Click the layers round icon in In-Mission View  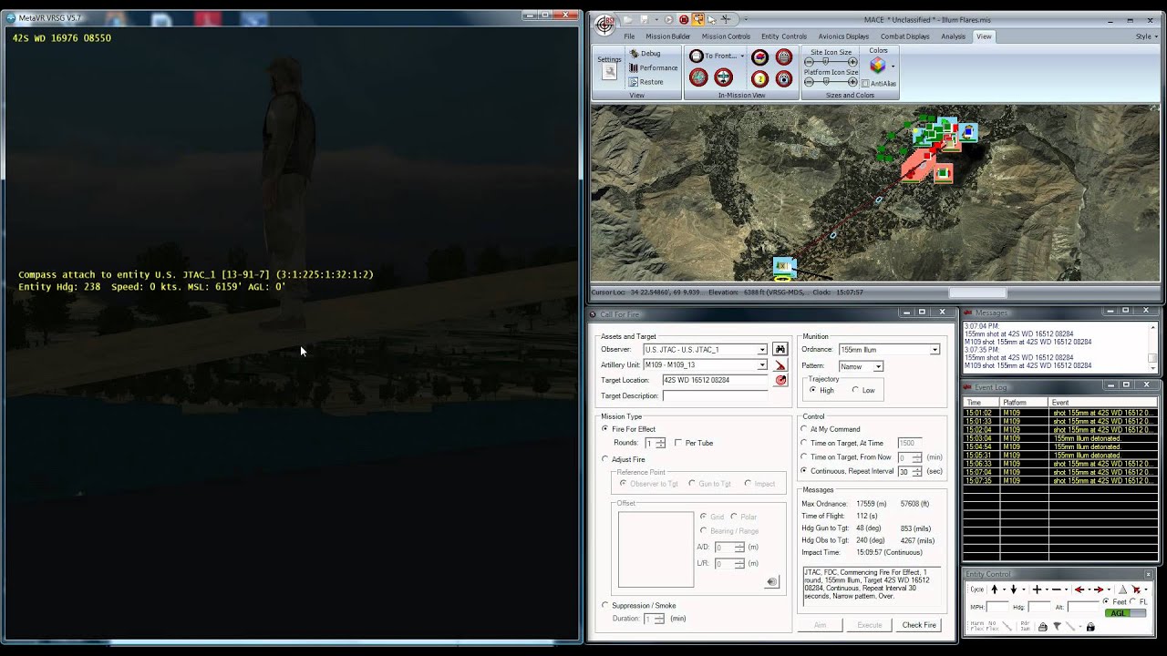pyautogui.click(x=759, y=56)
